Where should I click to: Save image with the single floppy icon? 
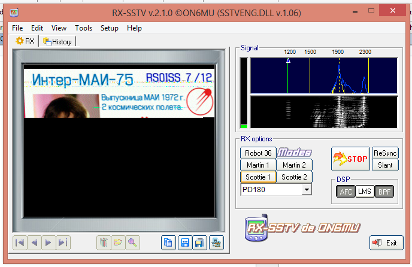tap(185, 242)
